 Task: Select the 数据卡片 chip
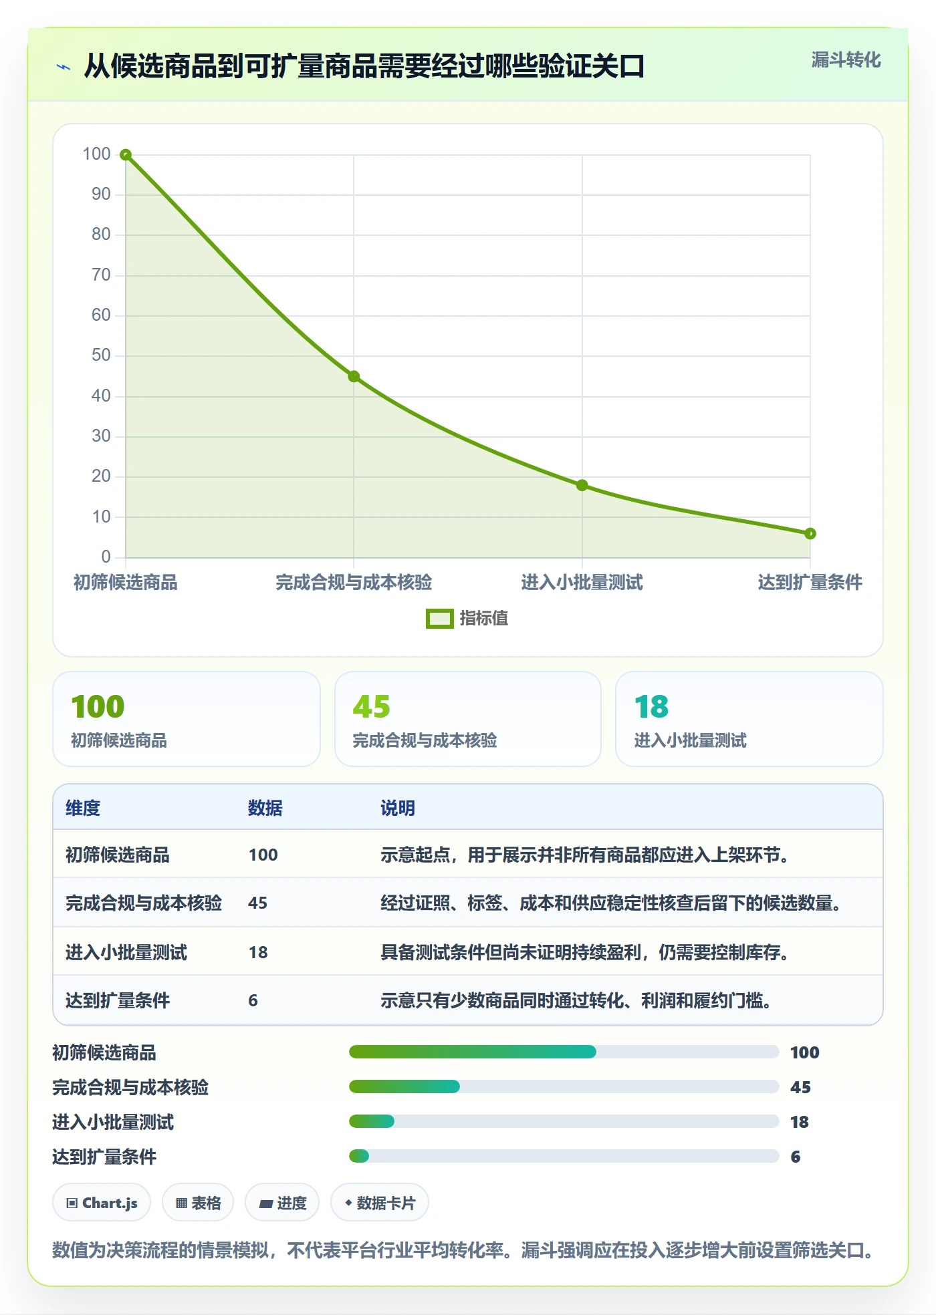[380, 1203]
